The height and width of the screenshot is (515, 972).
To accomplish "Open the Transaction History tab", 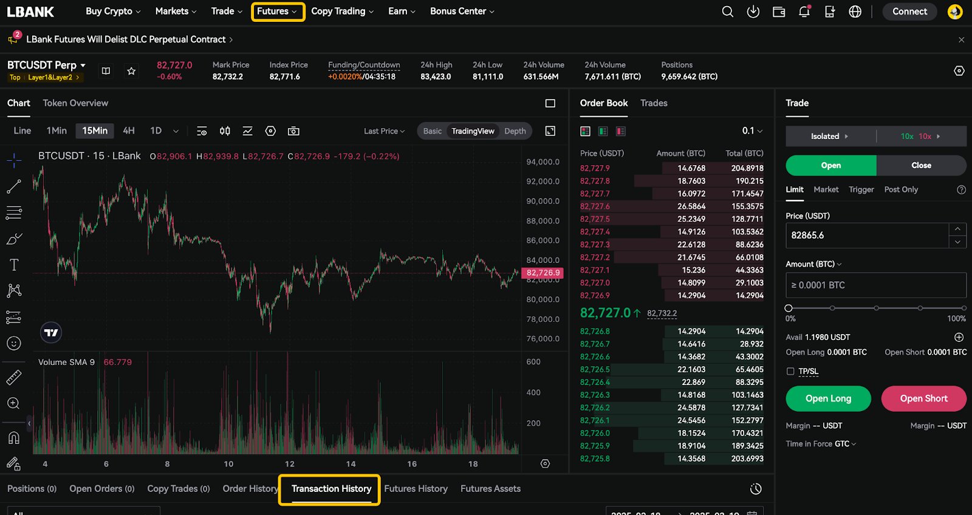I will [x=331, y=489].
